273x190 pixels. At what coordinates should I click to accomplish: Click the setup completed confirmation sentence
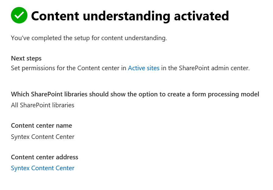(x=89, y=38)
